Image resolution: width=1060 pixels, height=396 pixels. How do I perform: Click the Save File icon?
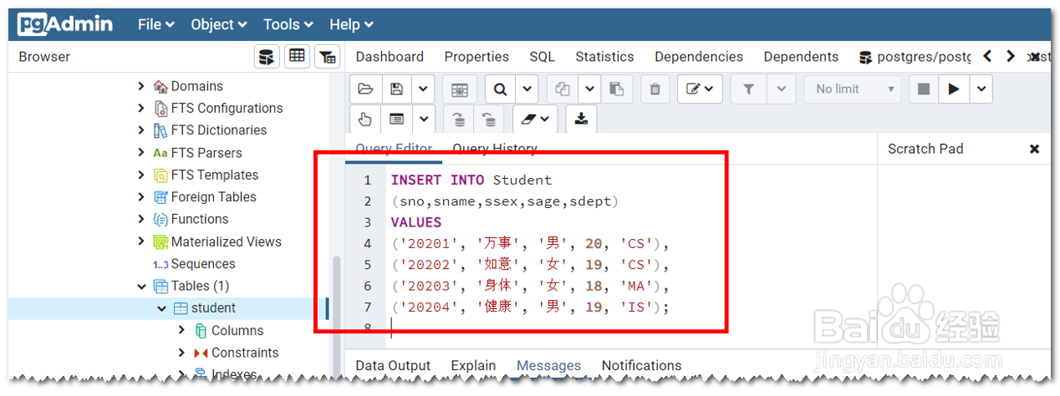pyautogui.click(x=396, y=89)
